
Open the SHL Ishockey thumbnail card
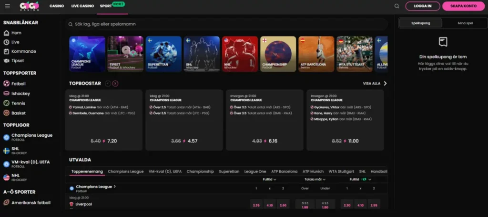202,54
